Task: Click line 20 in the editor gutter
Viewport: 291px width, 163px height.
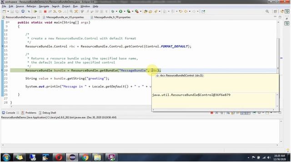Action: [5, 71]
